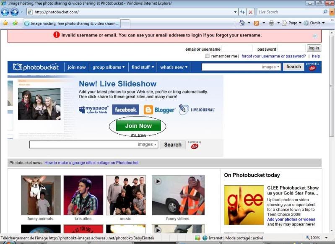335x244 pixels.
Task: Click the Print toolbar icon
Action: click(271, 23)
